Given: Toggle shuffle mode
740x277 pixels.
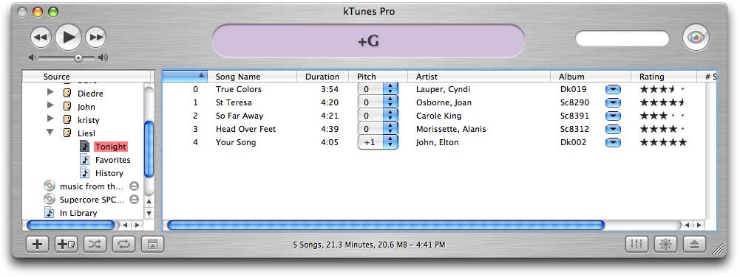Looking at the screenshot, I should [95, 244].
